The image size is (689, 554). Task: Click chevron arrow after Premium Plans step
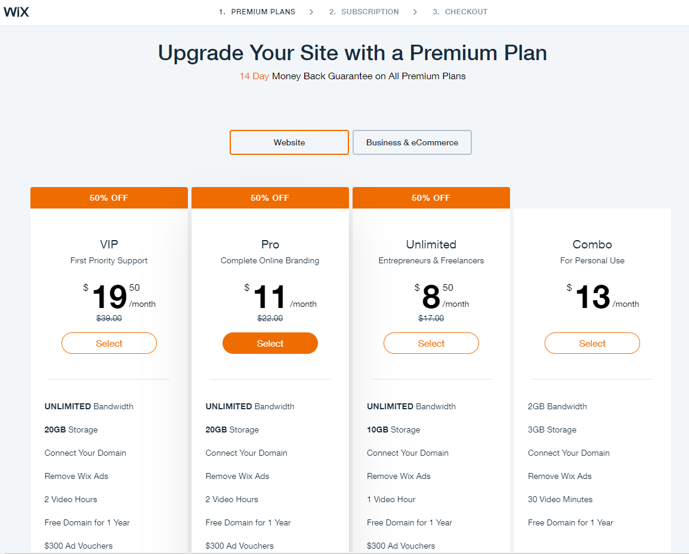click(x=311, y=12)
